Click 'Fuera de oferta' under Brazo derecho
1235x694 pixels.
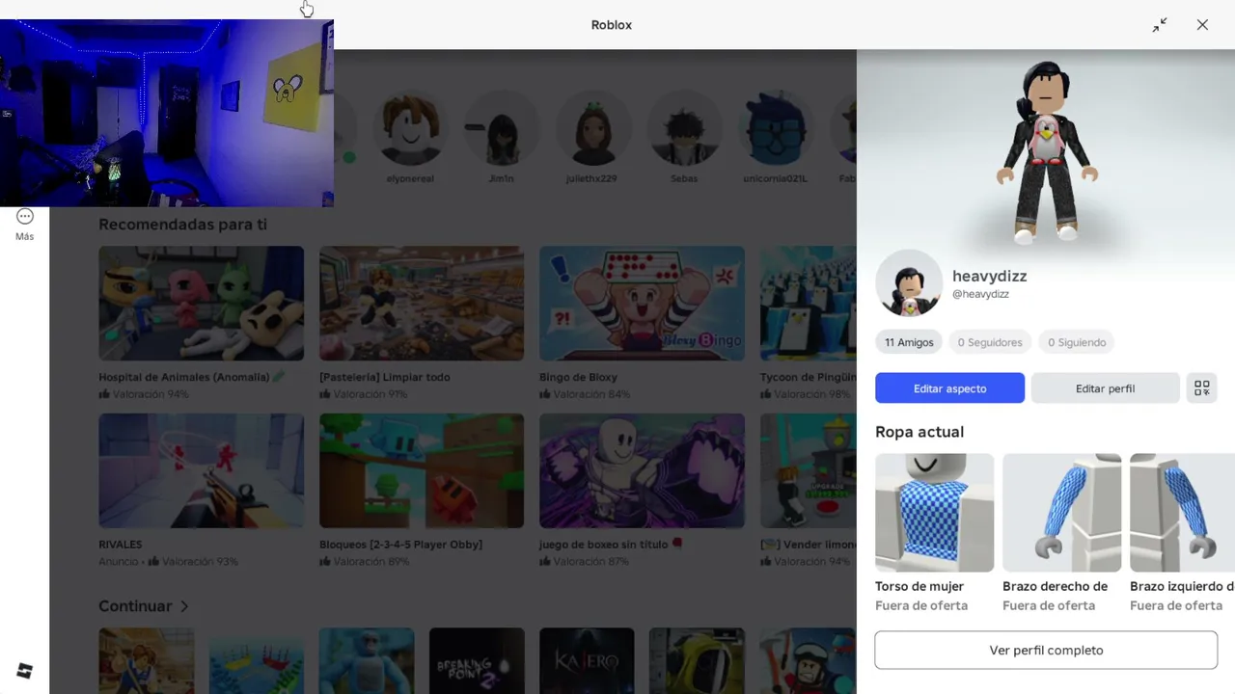(x=1049, y=605)
